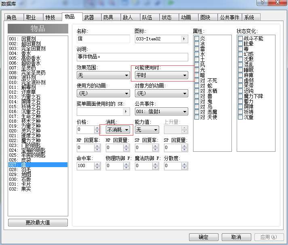Increase 物理防御 F spinner value

pyautogui.click(x=126, y=164)
